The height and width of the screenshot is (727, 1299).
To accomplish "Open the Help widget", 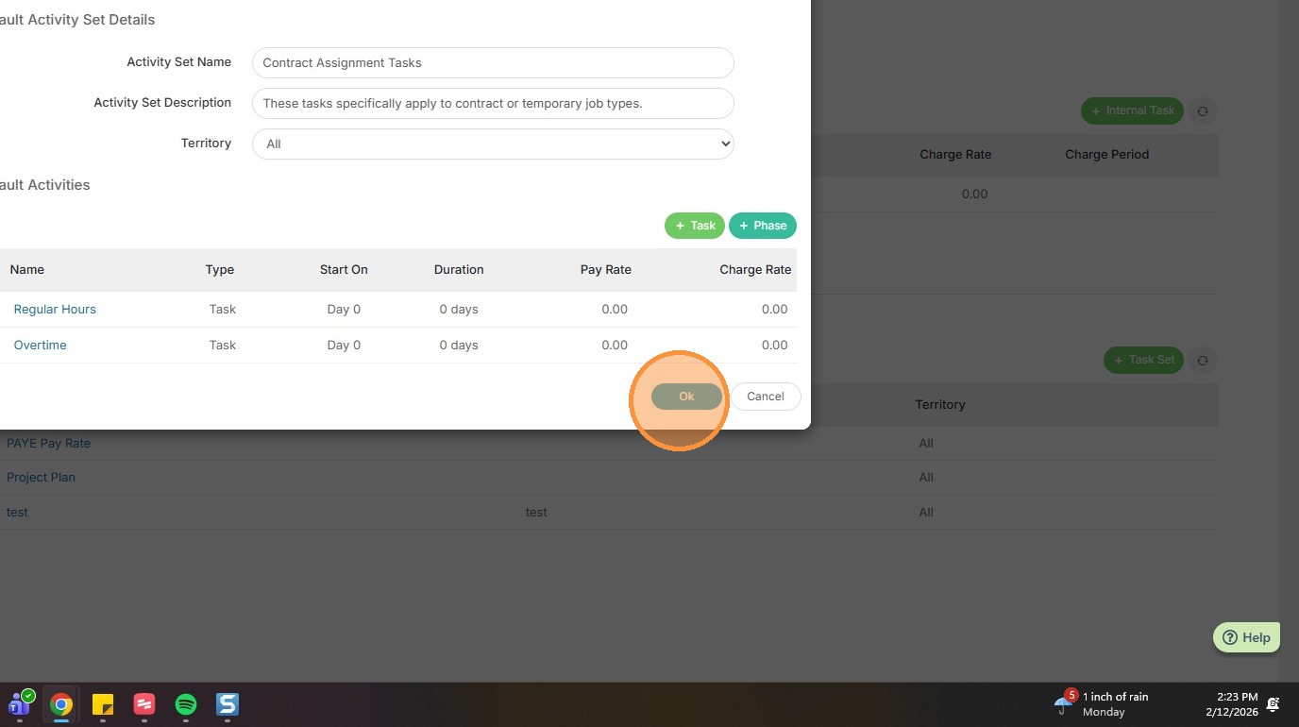I will 1246,637.
